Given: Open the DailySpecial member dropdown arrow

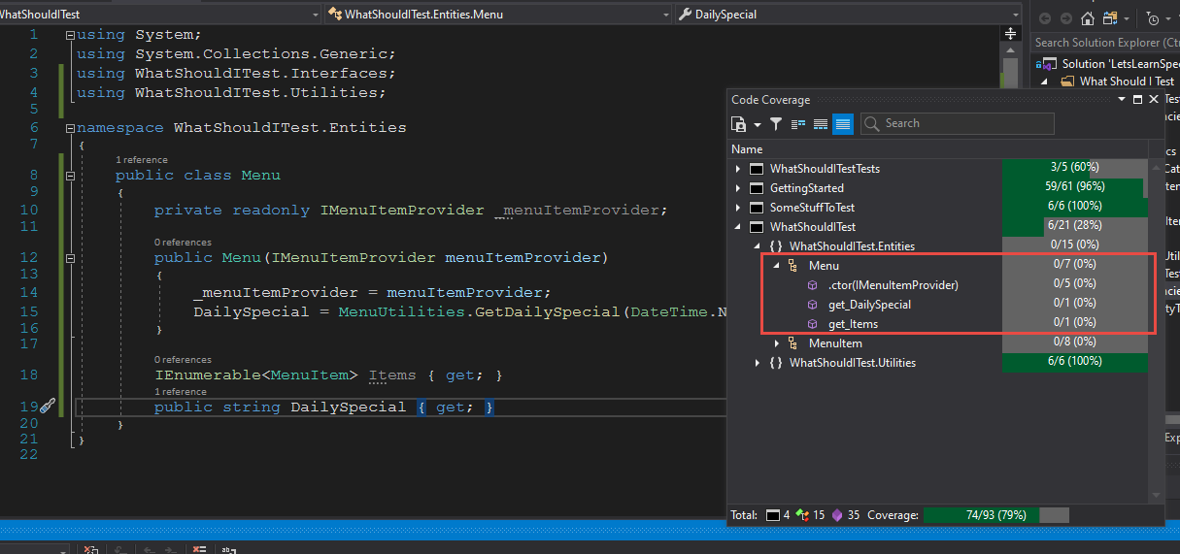Looking at the screenshot, I should pos(1014,15).
